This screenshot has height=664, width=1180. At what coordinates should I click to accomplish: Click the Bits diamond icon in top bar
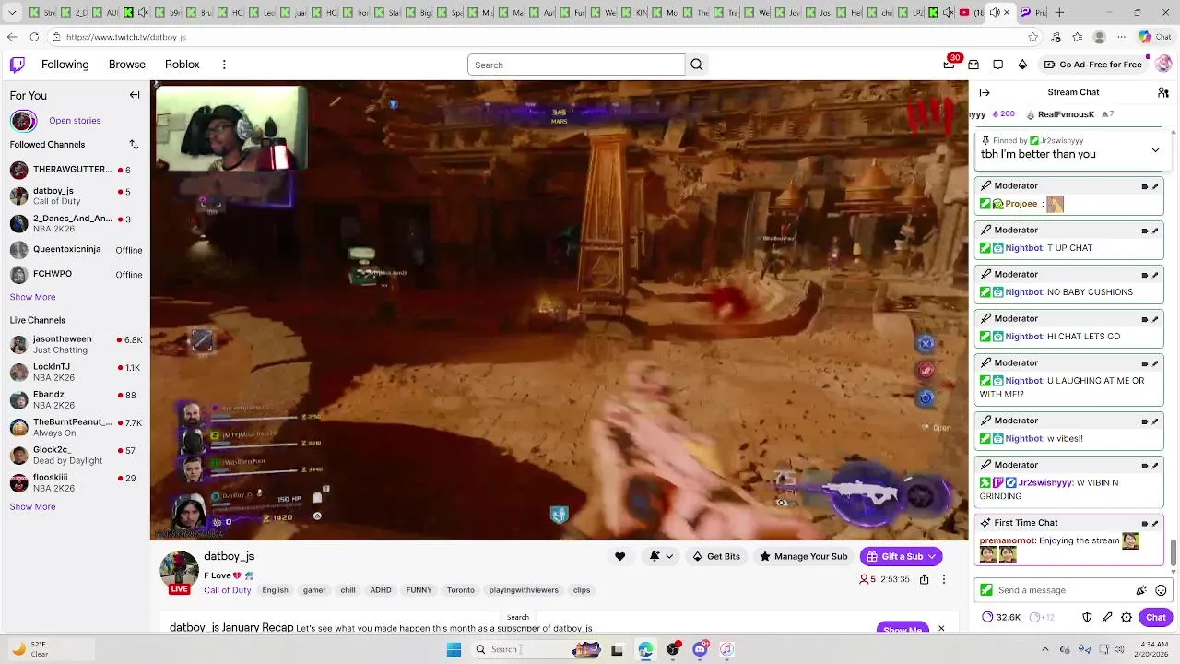click(1022, 65)
